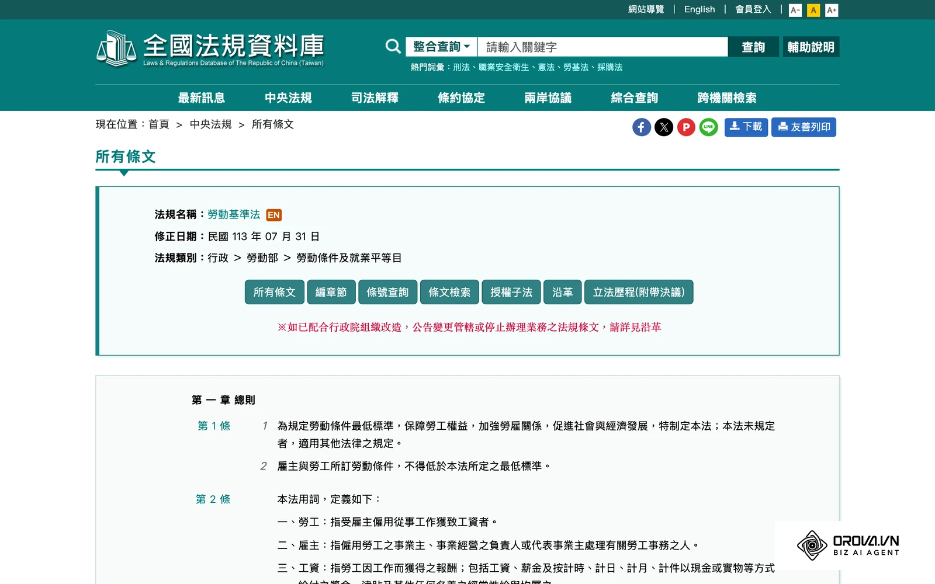This screenshot has width=935, height=584.
Task: Share page via LINE icon
Action: [x=709, y=127]
